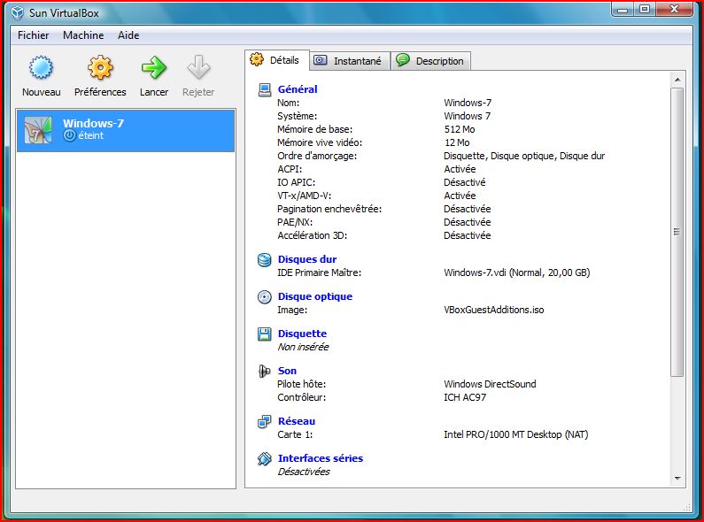Click the IDE Primaire Maître label
Screen dimensions: 704x522
click(319, 273)
